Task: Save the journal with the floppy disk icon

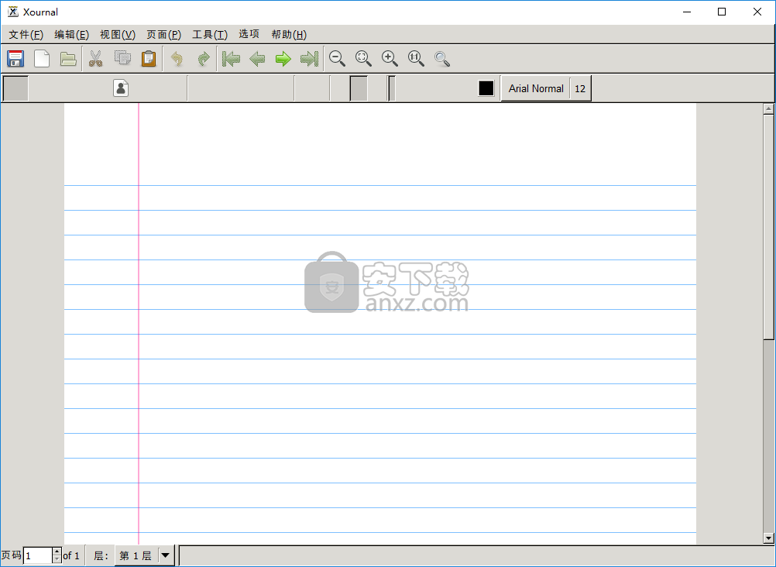Action: [x=15, y=58]
